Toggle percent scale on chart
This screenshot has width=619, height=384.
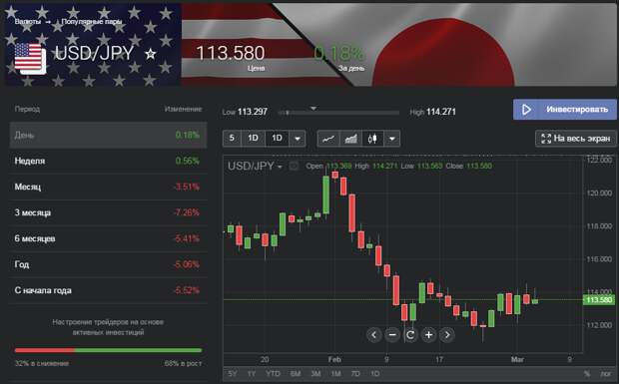point(587,373)
